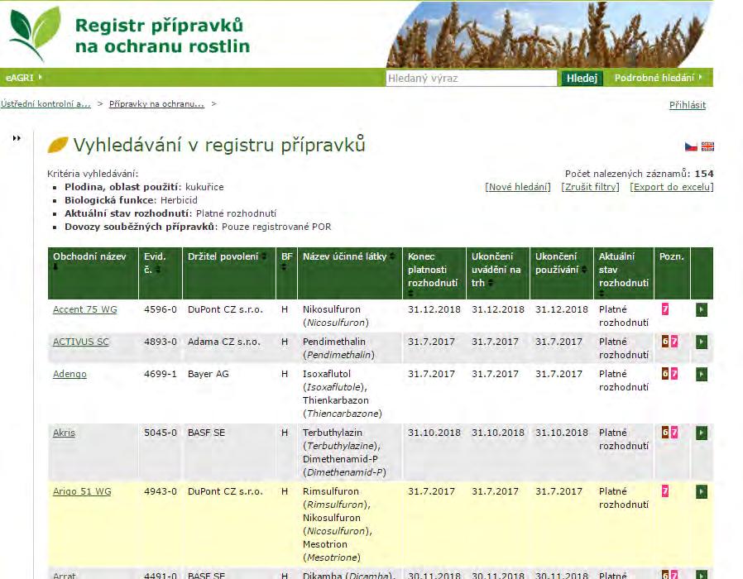Click pink note 7 badge in ACTIVUS SC row
This screenshot has height=579, width=743.
674,342
